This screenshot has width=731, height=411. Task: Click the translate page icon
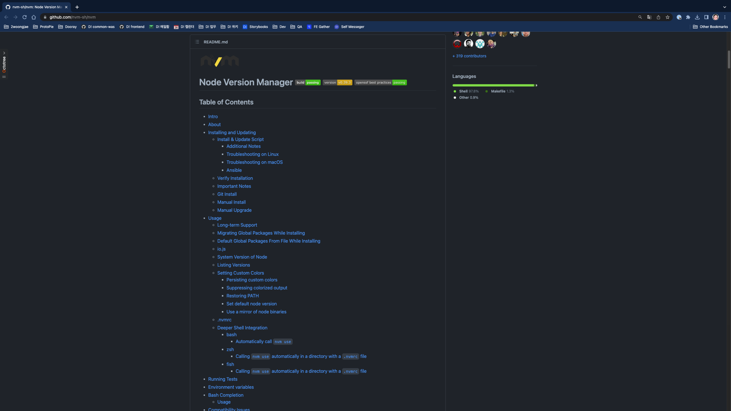click(649, 17)
